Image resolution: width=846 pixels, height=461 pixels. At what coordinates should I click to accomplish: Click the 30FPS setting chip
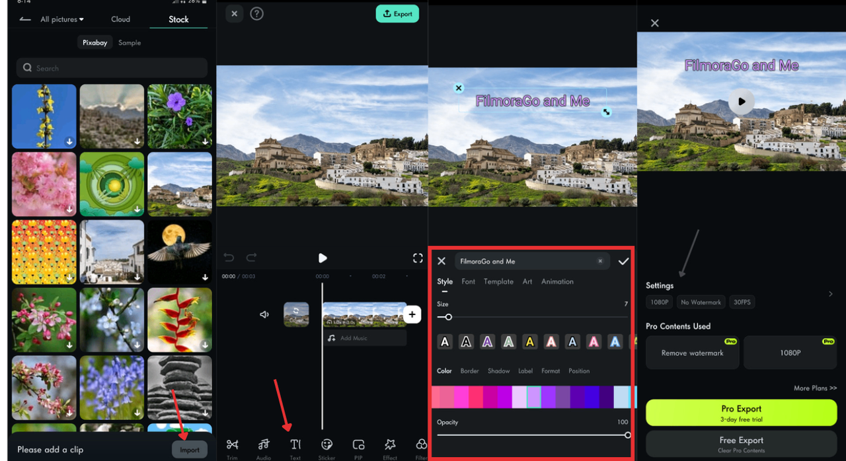pyautogui.click(x=742, y=302)
